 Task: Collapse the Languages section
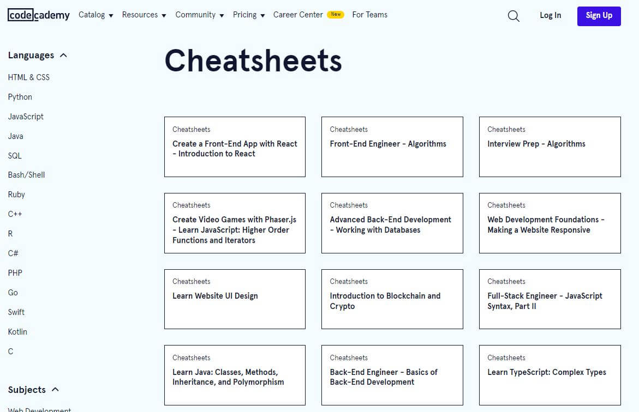click(63, 55)
